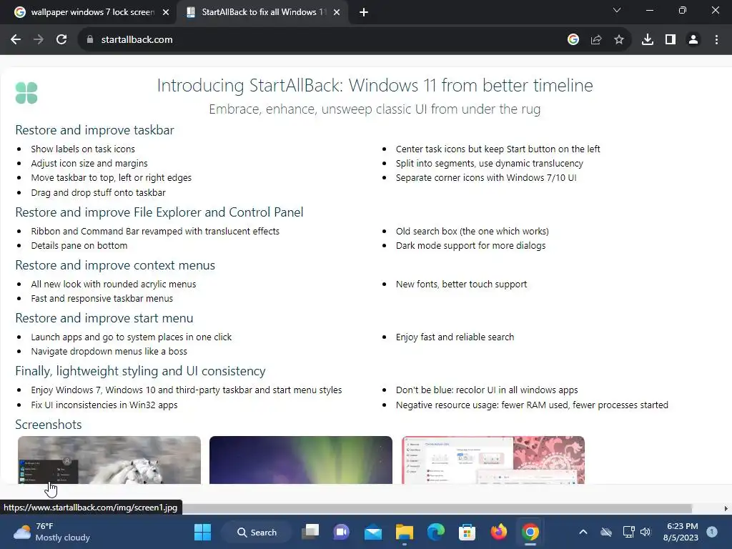This screenshot has width=732, height=549.
Task: Switch to the wallpaper windows 7 tab
Action: pos(92,12)
